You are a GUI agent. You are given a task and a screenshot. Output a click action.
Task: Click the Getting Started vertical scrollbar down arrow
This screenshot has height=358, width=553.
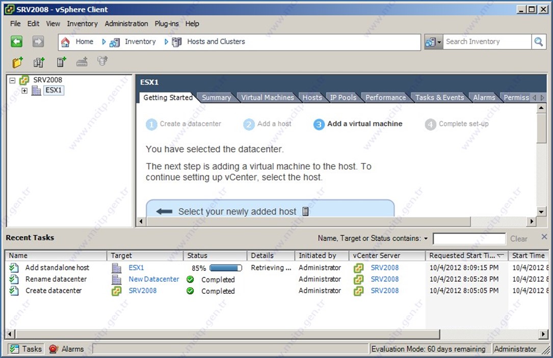pos(541,212)
